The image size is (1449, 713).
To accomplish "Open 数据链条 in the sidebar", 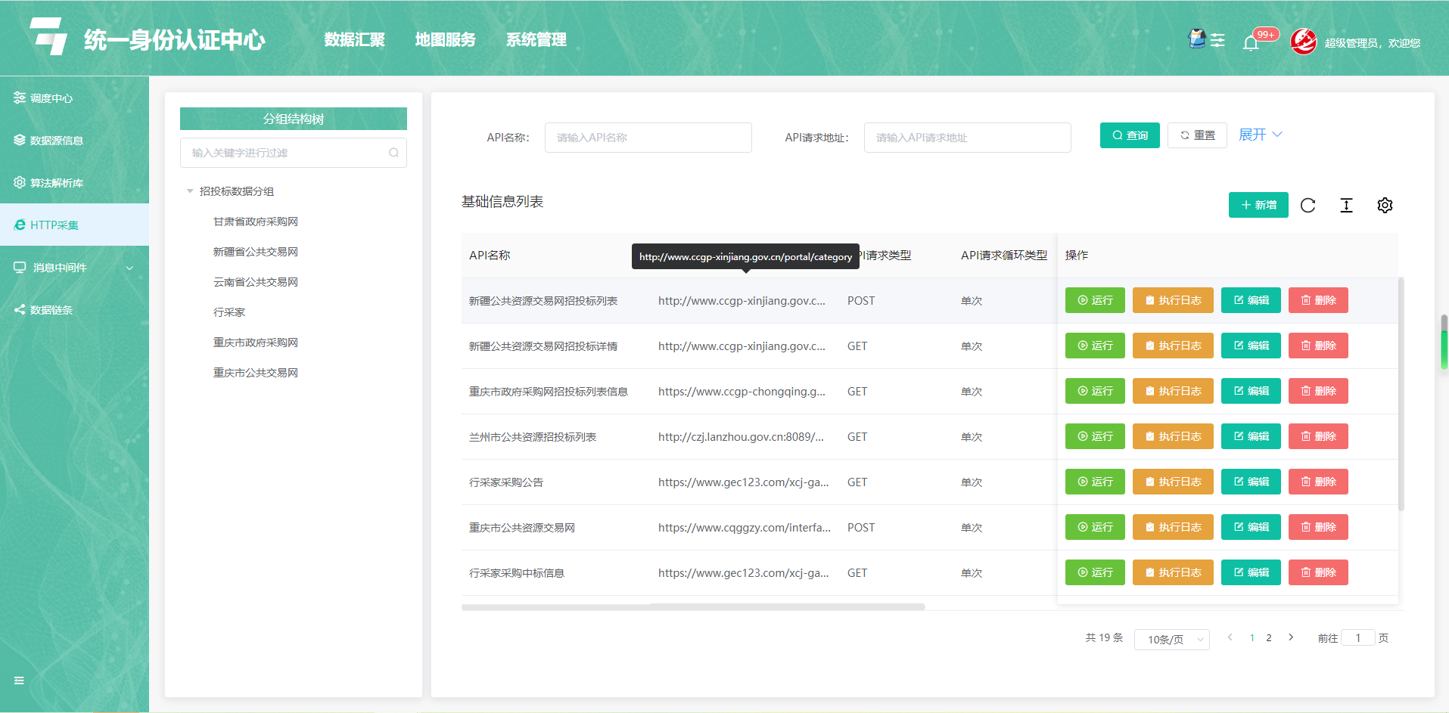I will pos(74,310).
